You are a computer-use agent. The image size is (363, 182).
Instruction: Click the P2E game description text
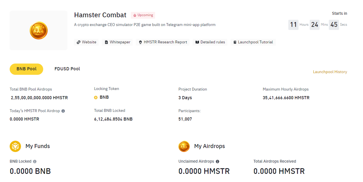(x=145, y=25)
